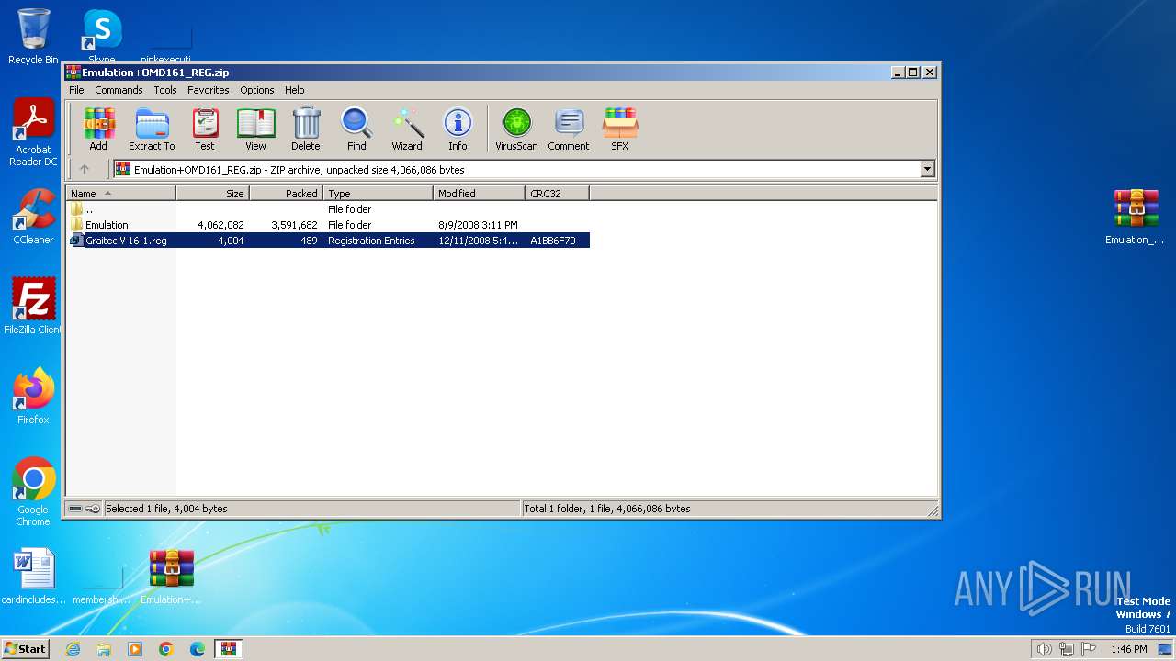
Task: Run the Test archive tool
Action: coord(205,129)
